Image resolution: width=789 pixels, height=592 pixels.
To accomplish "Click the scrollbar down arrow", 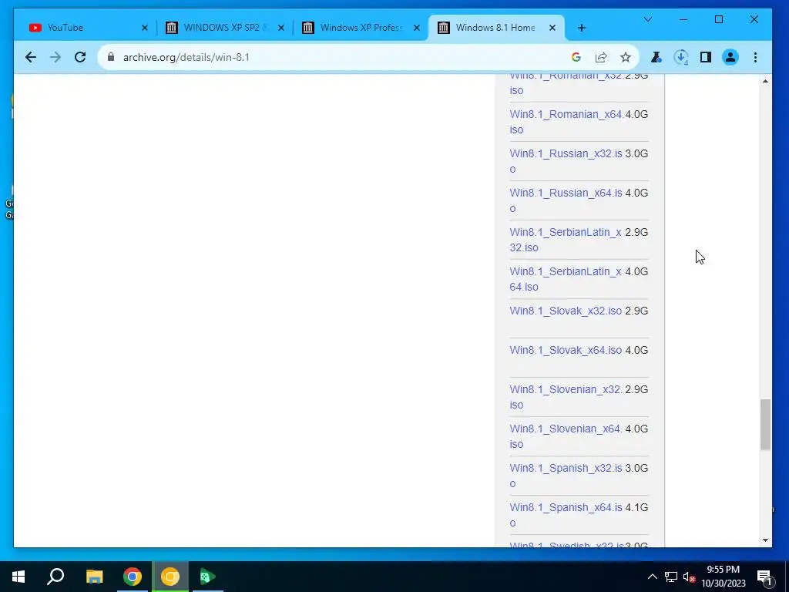I will tap(765, 540).
